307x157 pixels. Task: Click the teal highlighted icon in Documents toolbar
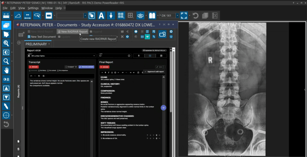pyautogui.click(x=148, y=37)
